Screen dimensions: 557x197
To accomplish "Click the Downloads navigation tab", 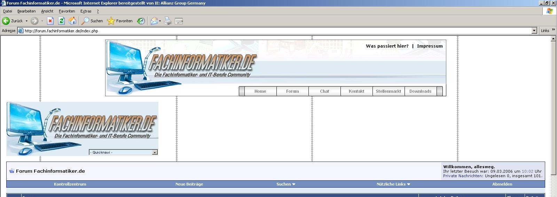I will (420, 91).
